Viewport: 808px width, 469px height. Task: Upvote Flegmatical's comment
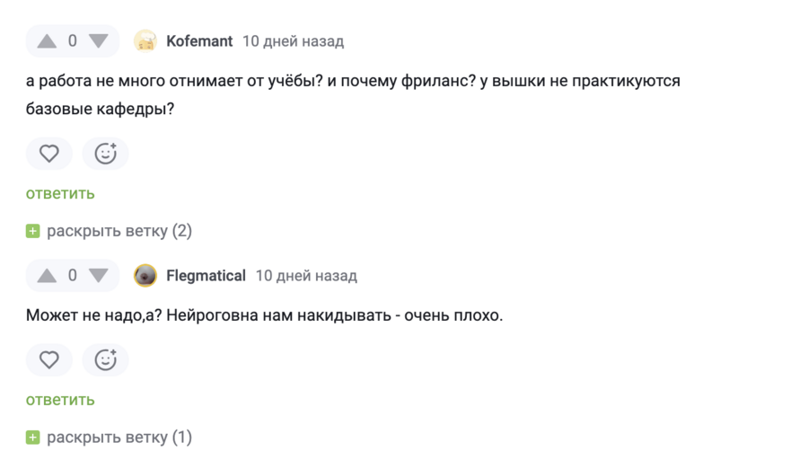(x=47, y=276)
